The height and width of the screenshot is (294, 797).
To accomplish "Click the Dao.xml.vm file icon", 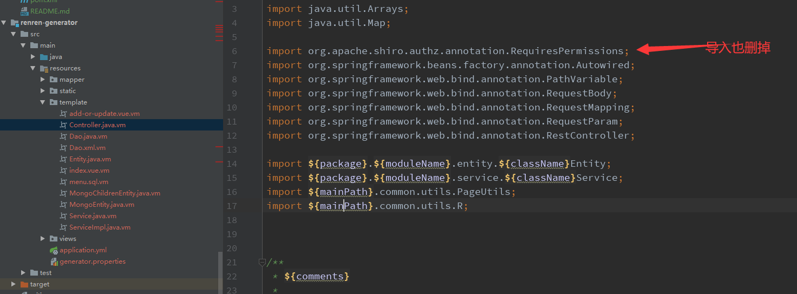I will tap(63, 148).
